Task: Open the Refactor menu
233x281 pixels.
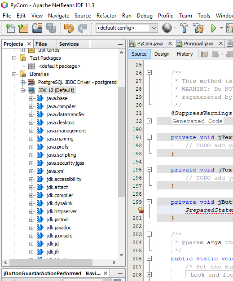Action: click(106, 16)
